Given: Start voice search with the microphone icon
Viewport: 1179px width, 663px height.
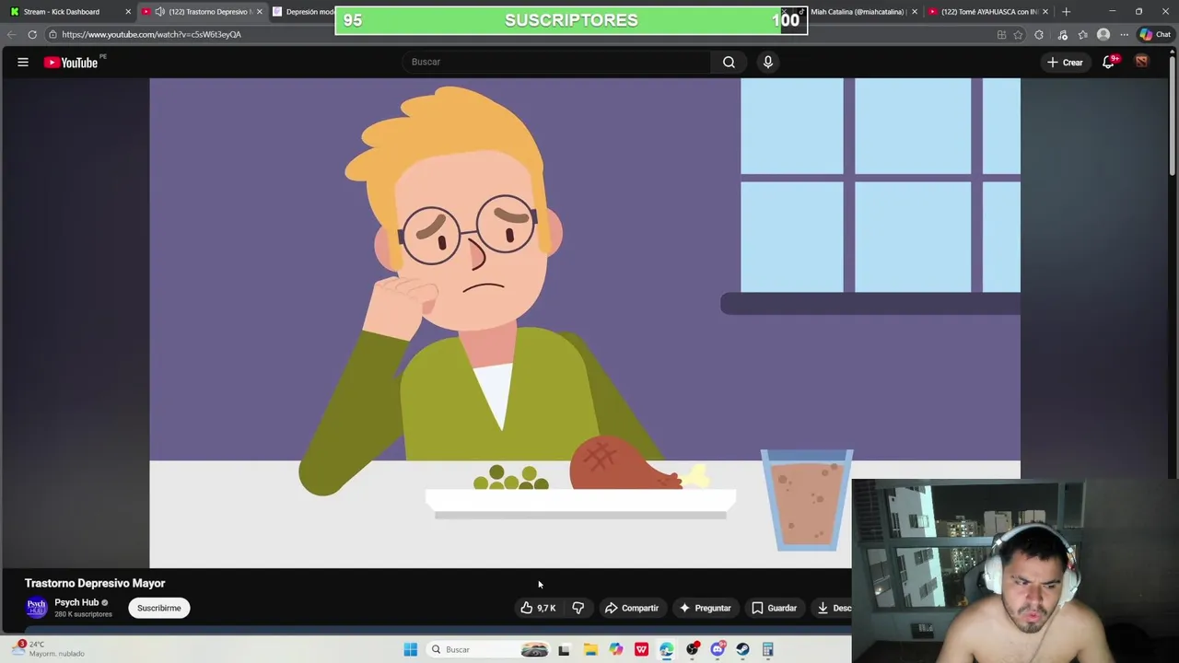Looking at the screenshot, I should (x=768, y=62).
